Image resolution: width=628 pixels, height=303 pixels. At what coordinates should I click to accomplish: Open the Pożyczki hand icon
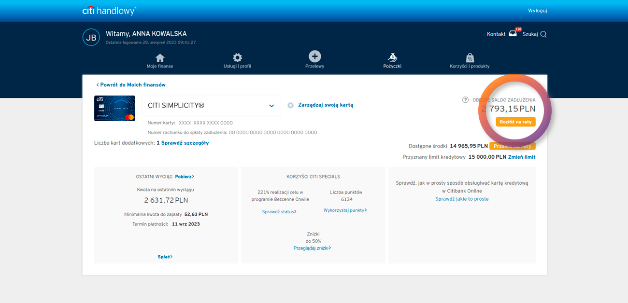point(392,58)
